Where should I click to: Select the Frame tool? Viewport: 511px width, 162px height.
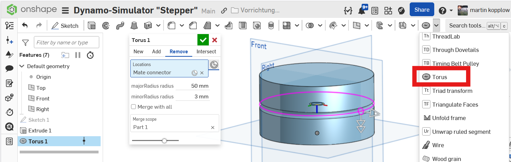[380, 25]
